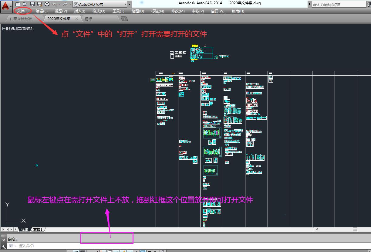
Task: Open the [俯视] view control
Action: pyautogui.click(x=12, y=28)
